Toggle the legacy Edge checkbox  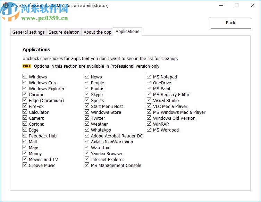[x=25, y=129]
